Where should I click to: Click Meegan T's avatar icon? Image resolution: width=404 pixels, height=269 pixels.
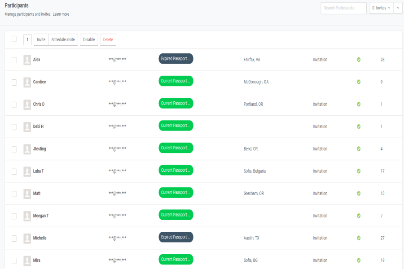click(27, 216)
